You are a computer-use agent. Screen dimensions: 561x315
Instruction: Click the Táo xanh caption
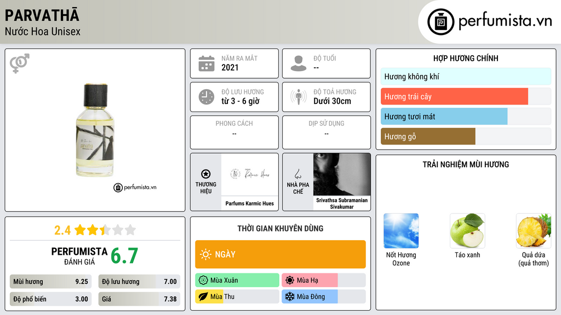coord(467,255)
